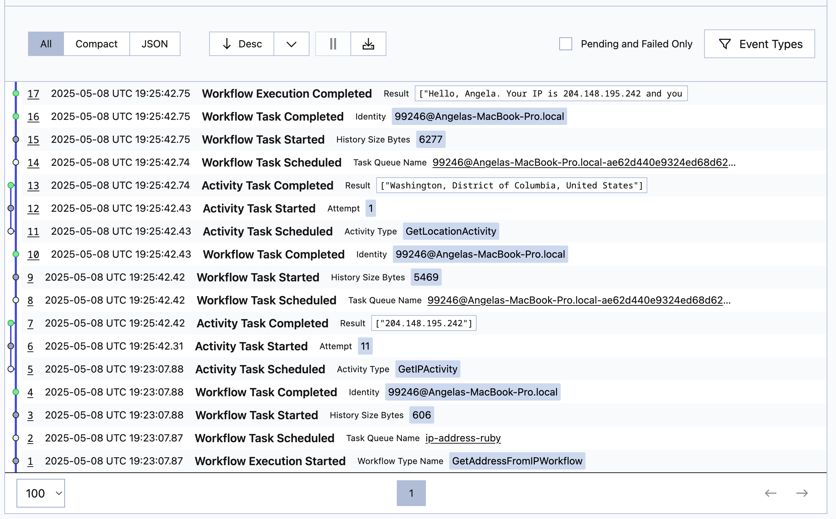836x519 pixels.
Task: Click the previous page arrow icon
Action: tap(770, 493)
